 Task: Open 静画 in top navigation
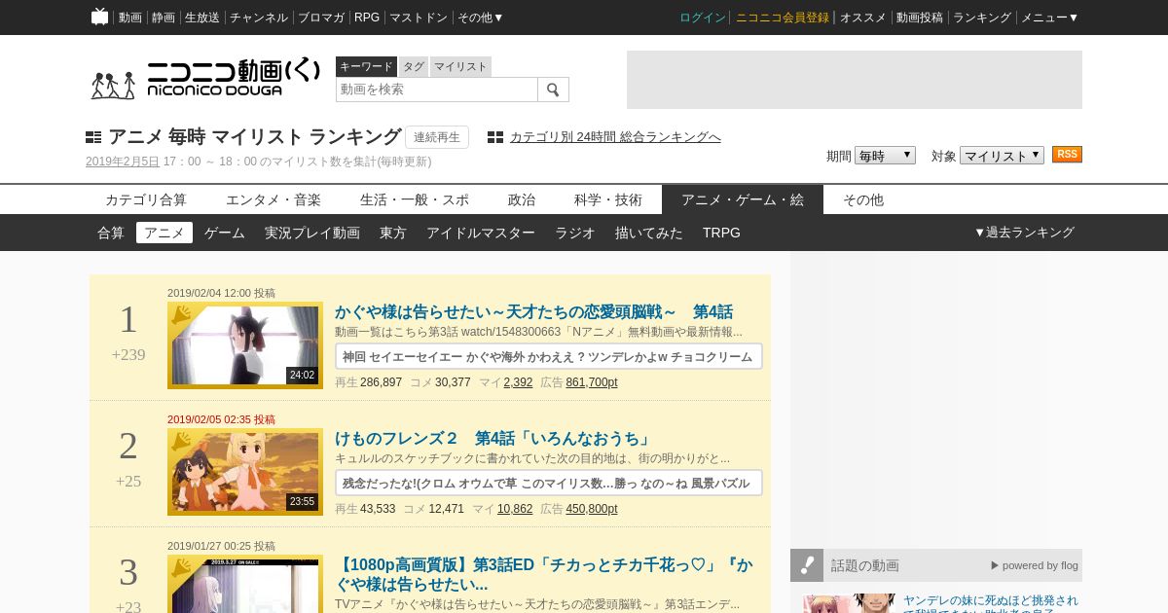164,18
